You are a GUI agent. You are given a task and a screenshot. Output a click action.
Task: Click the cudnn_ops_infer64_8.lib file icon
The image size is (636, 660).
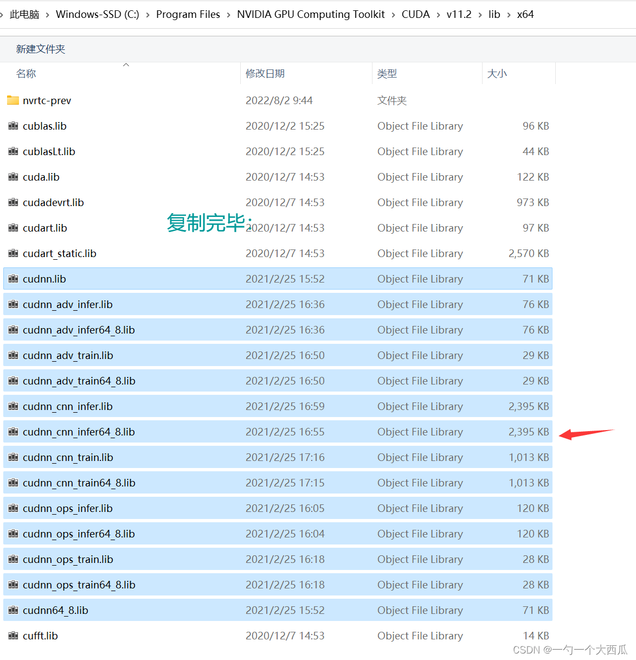pos(14,534)
